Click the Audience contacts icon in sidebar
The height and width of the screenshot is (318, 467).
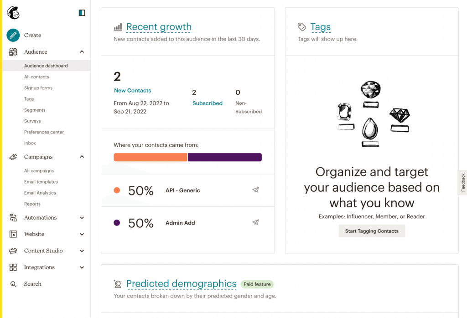coord(13,51)
